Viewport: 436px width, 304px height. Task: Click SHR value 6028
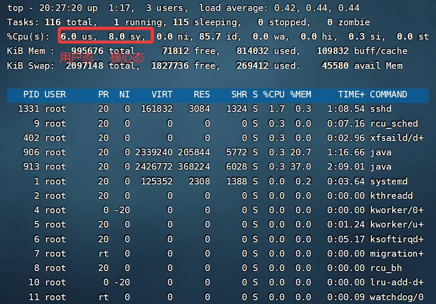pos(237,167)
